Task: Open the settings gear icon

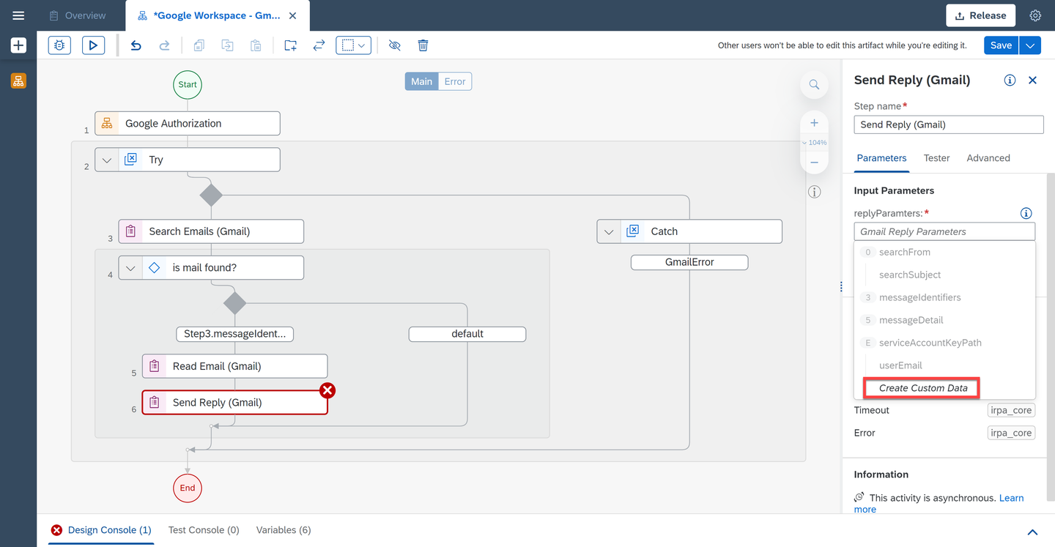Action: click(x=1035, y=15)
